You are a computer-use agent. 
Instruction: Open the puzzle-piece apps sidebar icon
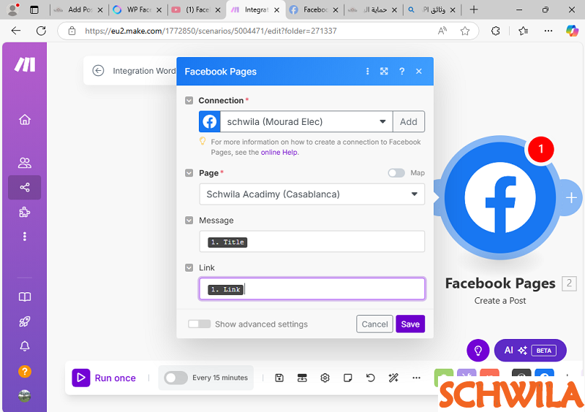(25, 212)
